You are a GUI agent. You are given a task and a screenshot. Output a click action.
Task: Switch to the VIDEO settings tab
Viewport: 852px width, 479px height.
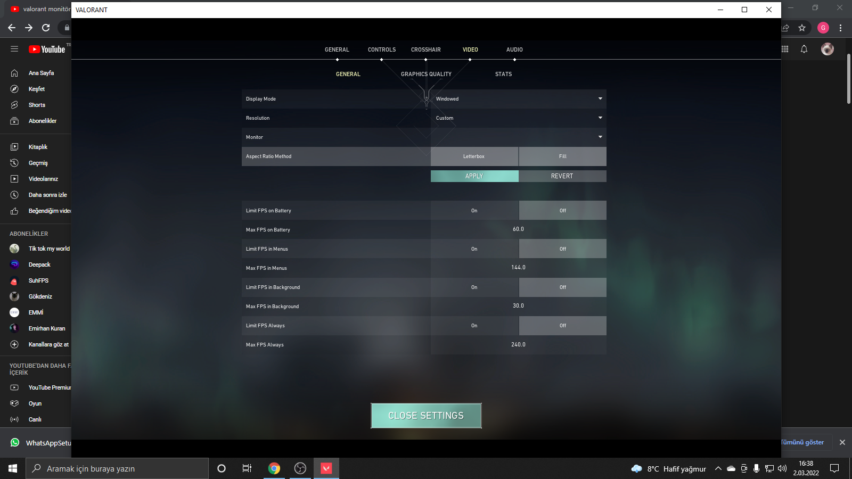[470, 49]
